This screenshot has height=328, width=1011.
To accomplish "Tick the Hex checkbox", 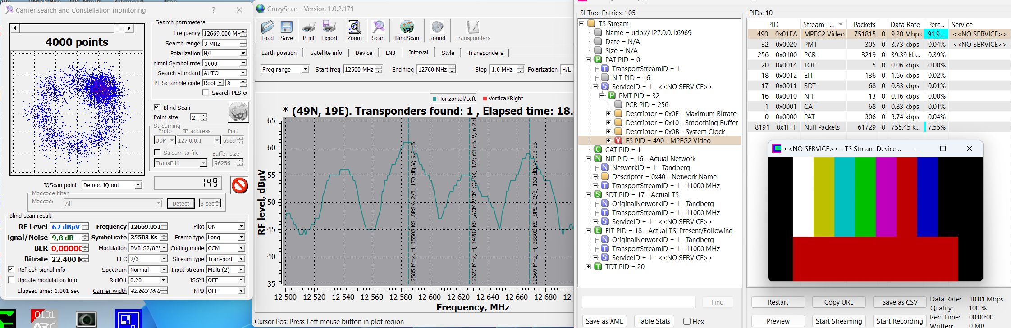I will pyautogui.click(x=687, y=321).
